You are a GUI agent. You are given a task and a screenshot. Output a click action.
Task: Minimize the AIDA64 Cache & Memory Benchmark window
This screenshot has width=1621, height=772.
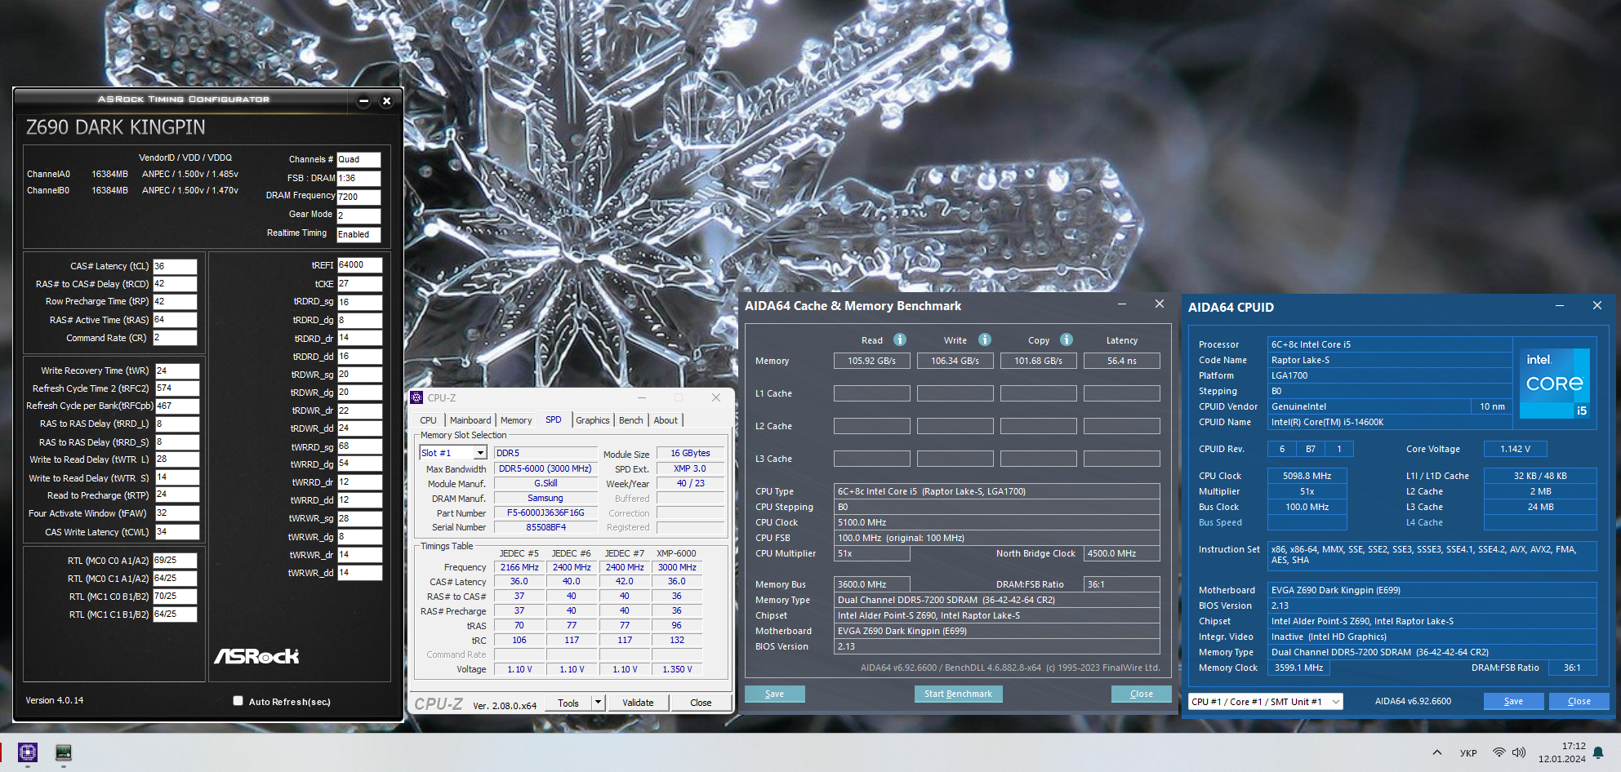(x=1122, y=304)
